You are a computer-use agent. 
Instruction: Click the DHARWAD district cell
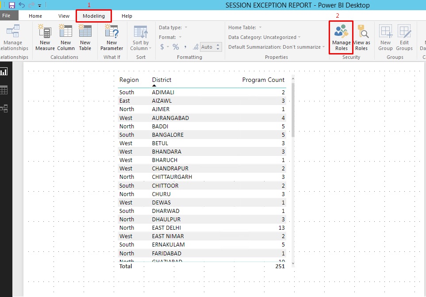click(165, 211)
